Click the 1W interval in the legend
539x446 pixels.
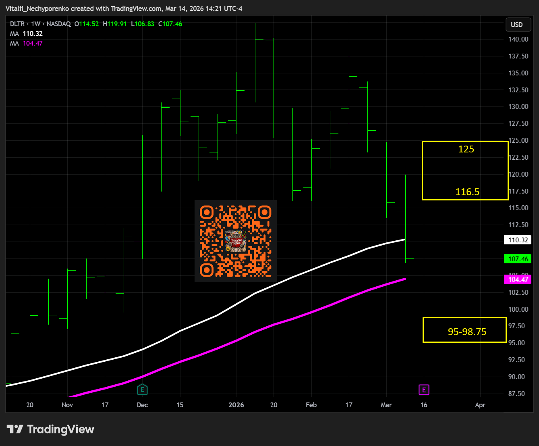pyautogui.click(x=35, y=24)
